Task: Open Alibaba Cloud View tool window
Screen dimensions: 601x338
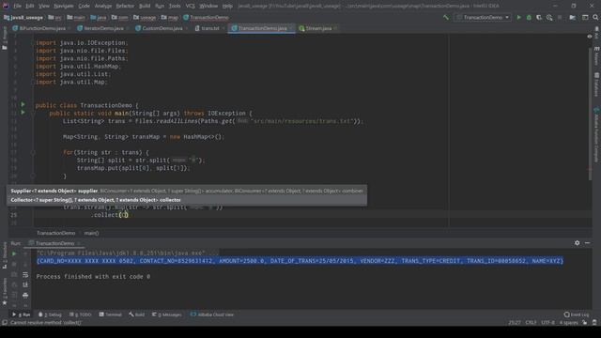Action: coord(212,315)
